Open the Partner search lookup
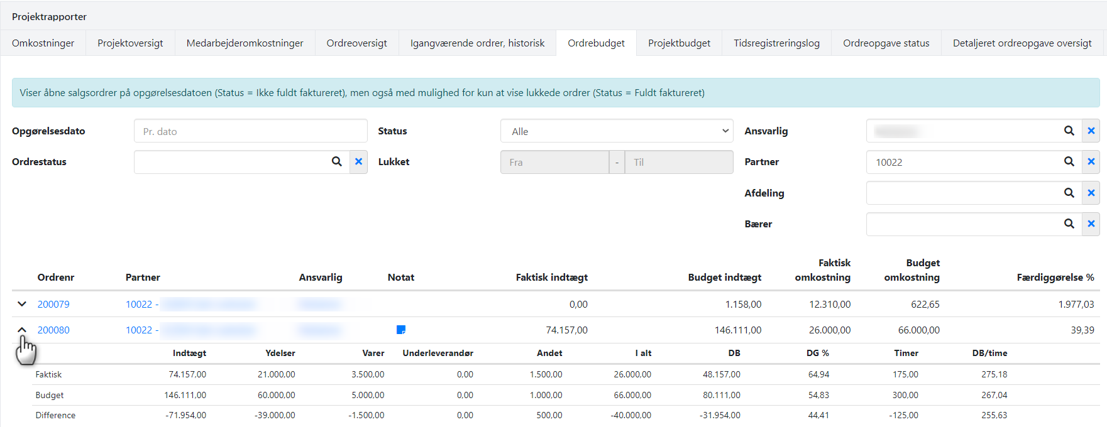Screen dimensions: 1107x427 (1069, 161)
